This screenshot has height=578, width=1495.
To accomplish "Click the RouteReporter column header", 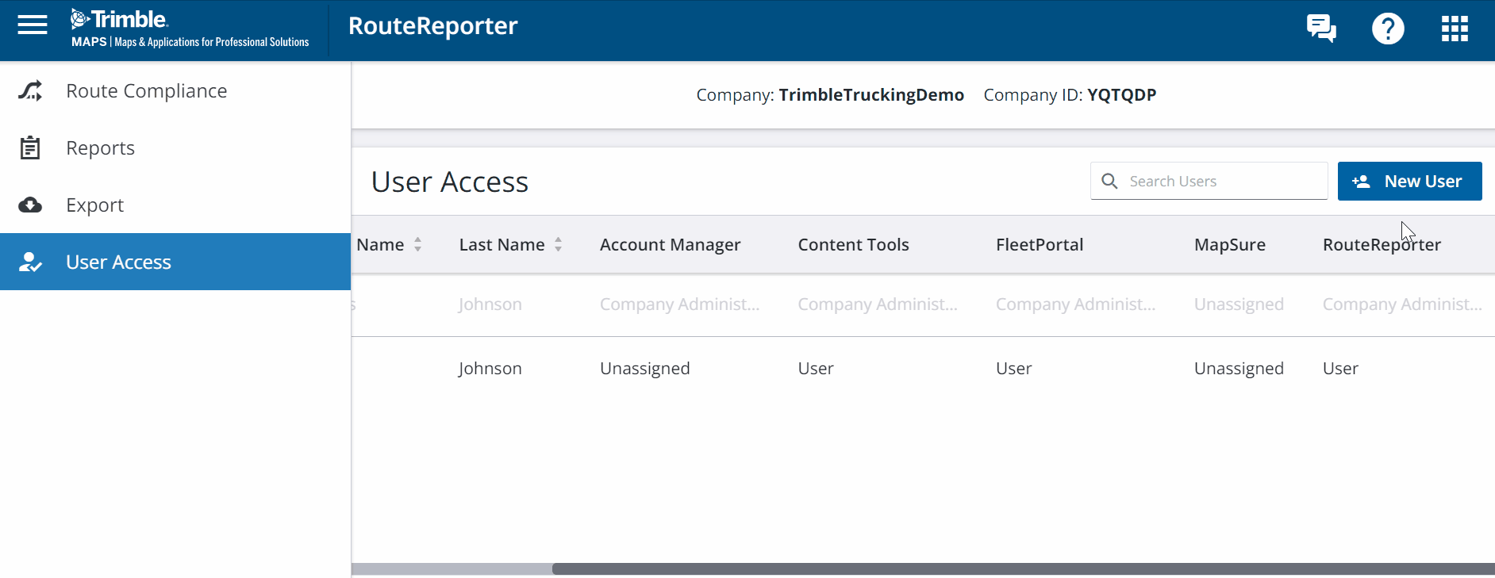I will (x=1382, y=245).
